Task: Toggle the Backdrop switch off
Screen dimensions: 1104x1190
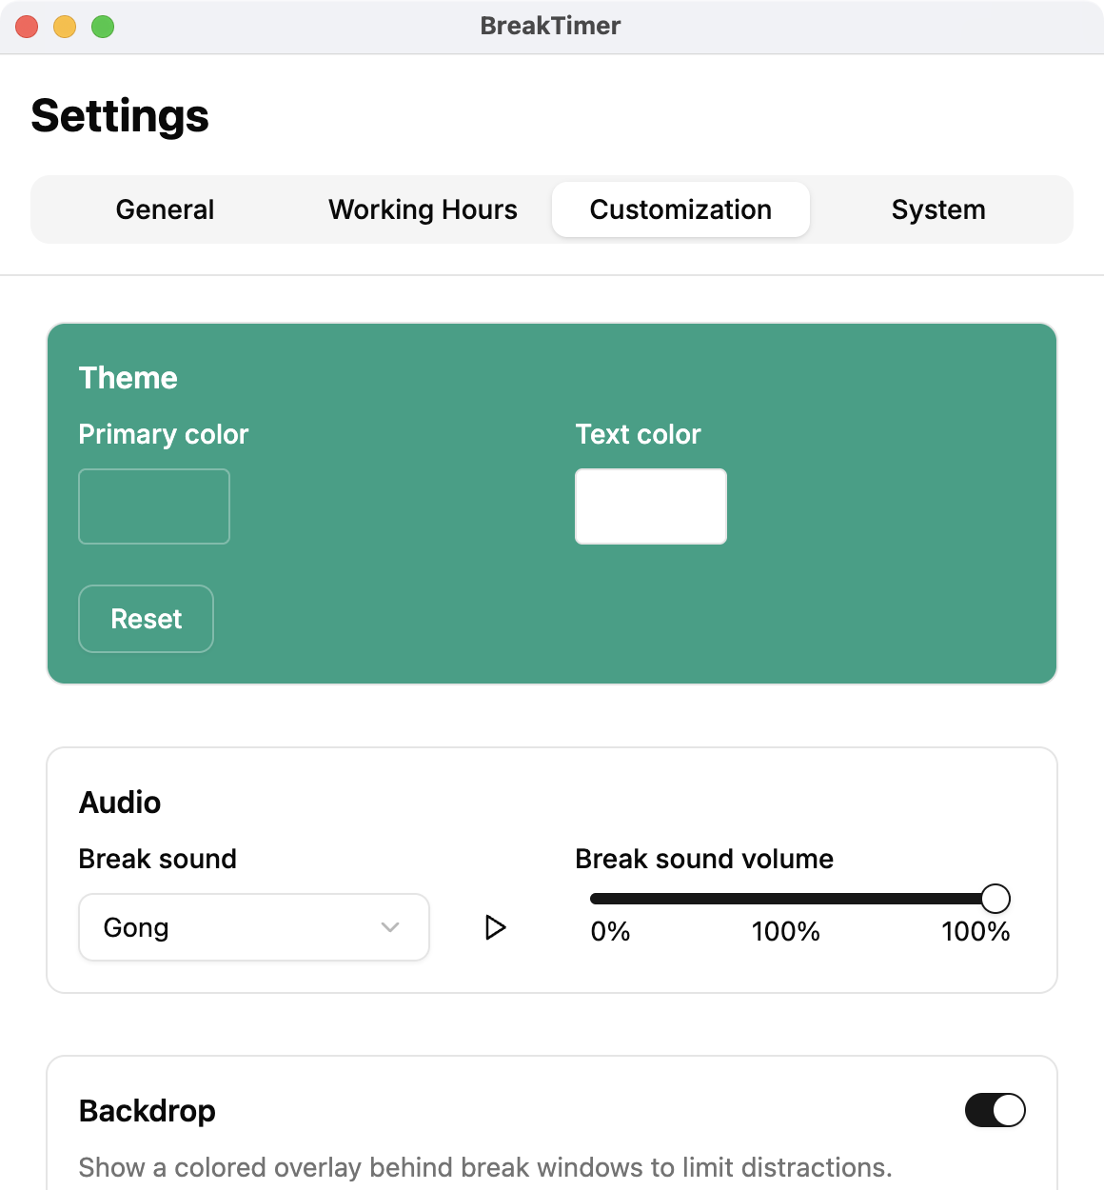Action: click(995, 1110)
